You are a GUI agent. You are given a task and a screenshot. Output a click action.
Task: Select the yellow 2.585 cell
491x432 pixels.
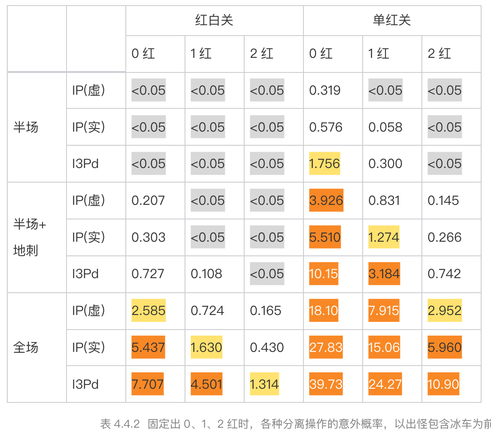click(x=149, y=311)
